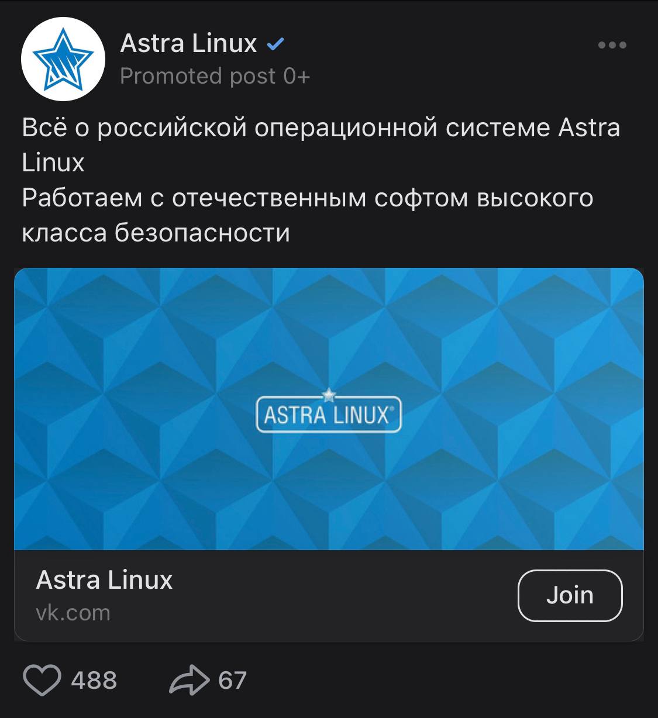Click the ASTRA LINUX logo in banner

[x=329, y=414]
